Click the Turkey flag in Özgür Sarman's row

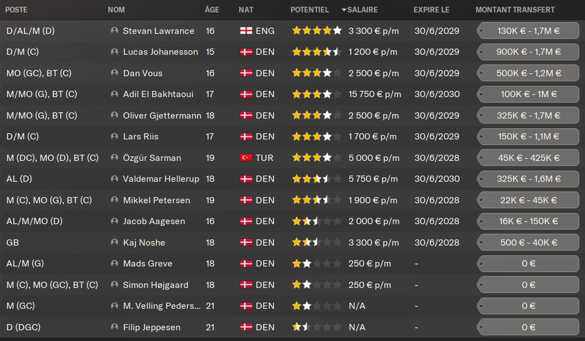(x=246, y=158)
